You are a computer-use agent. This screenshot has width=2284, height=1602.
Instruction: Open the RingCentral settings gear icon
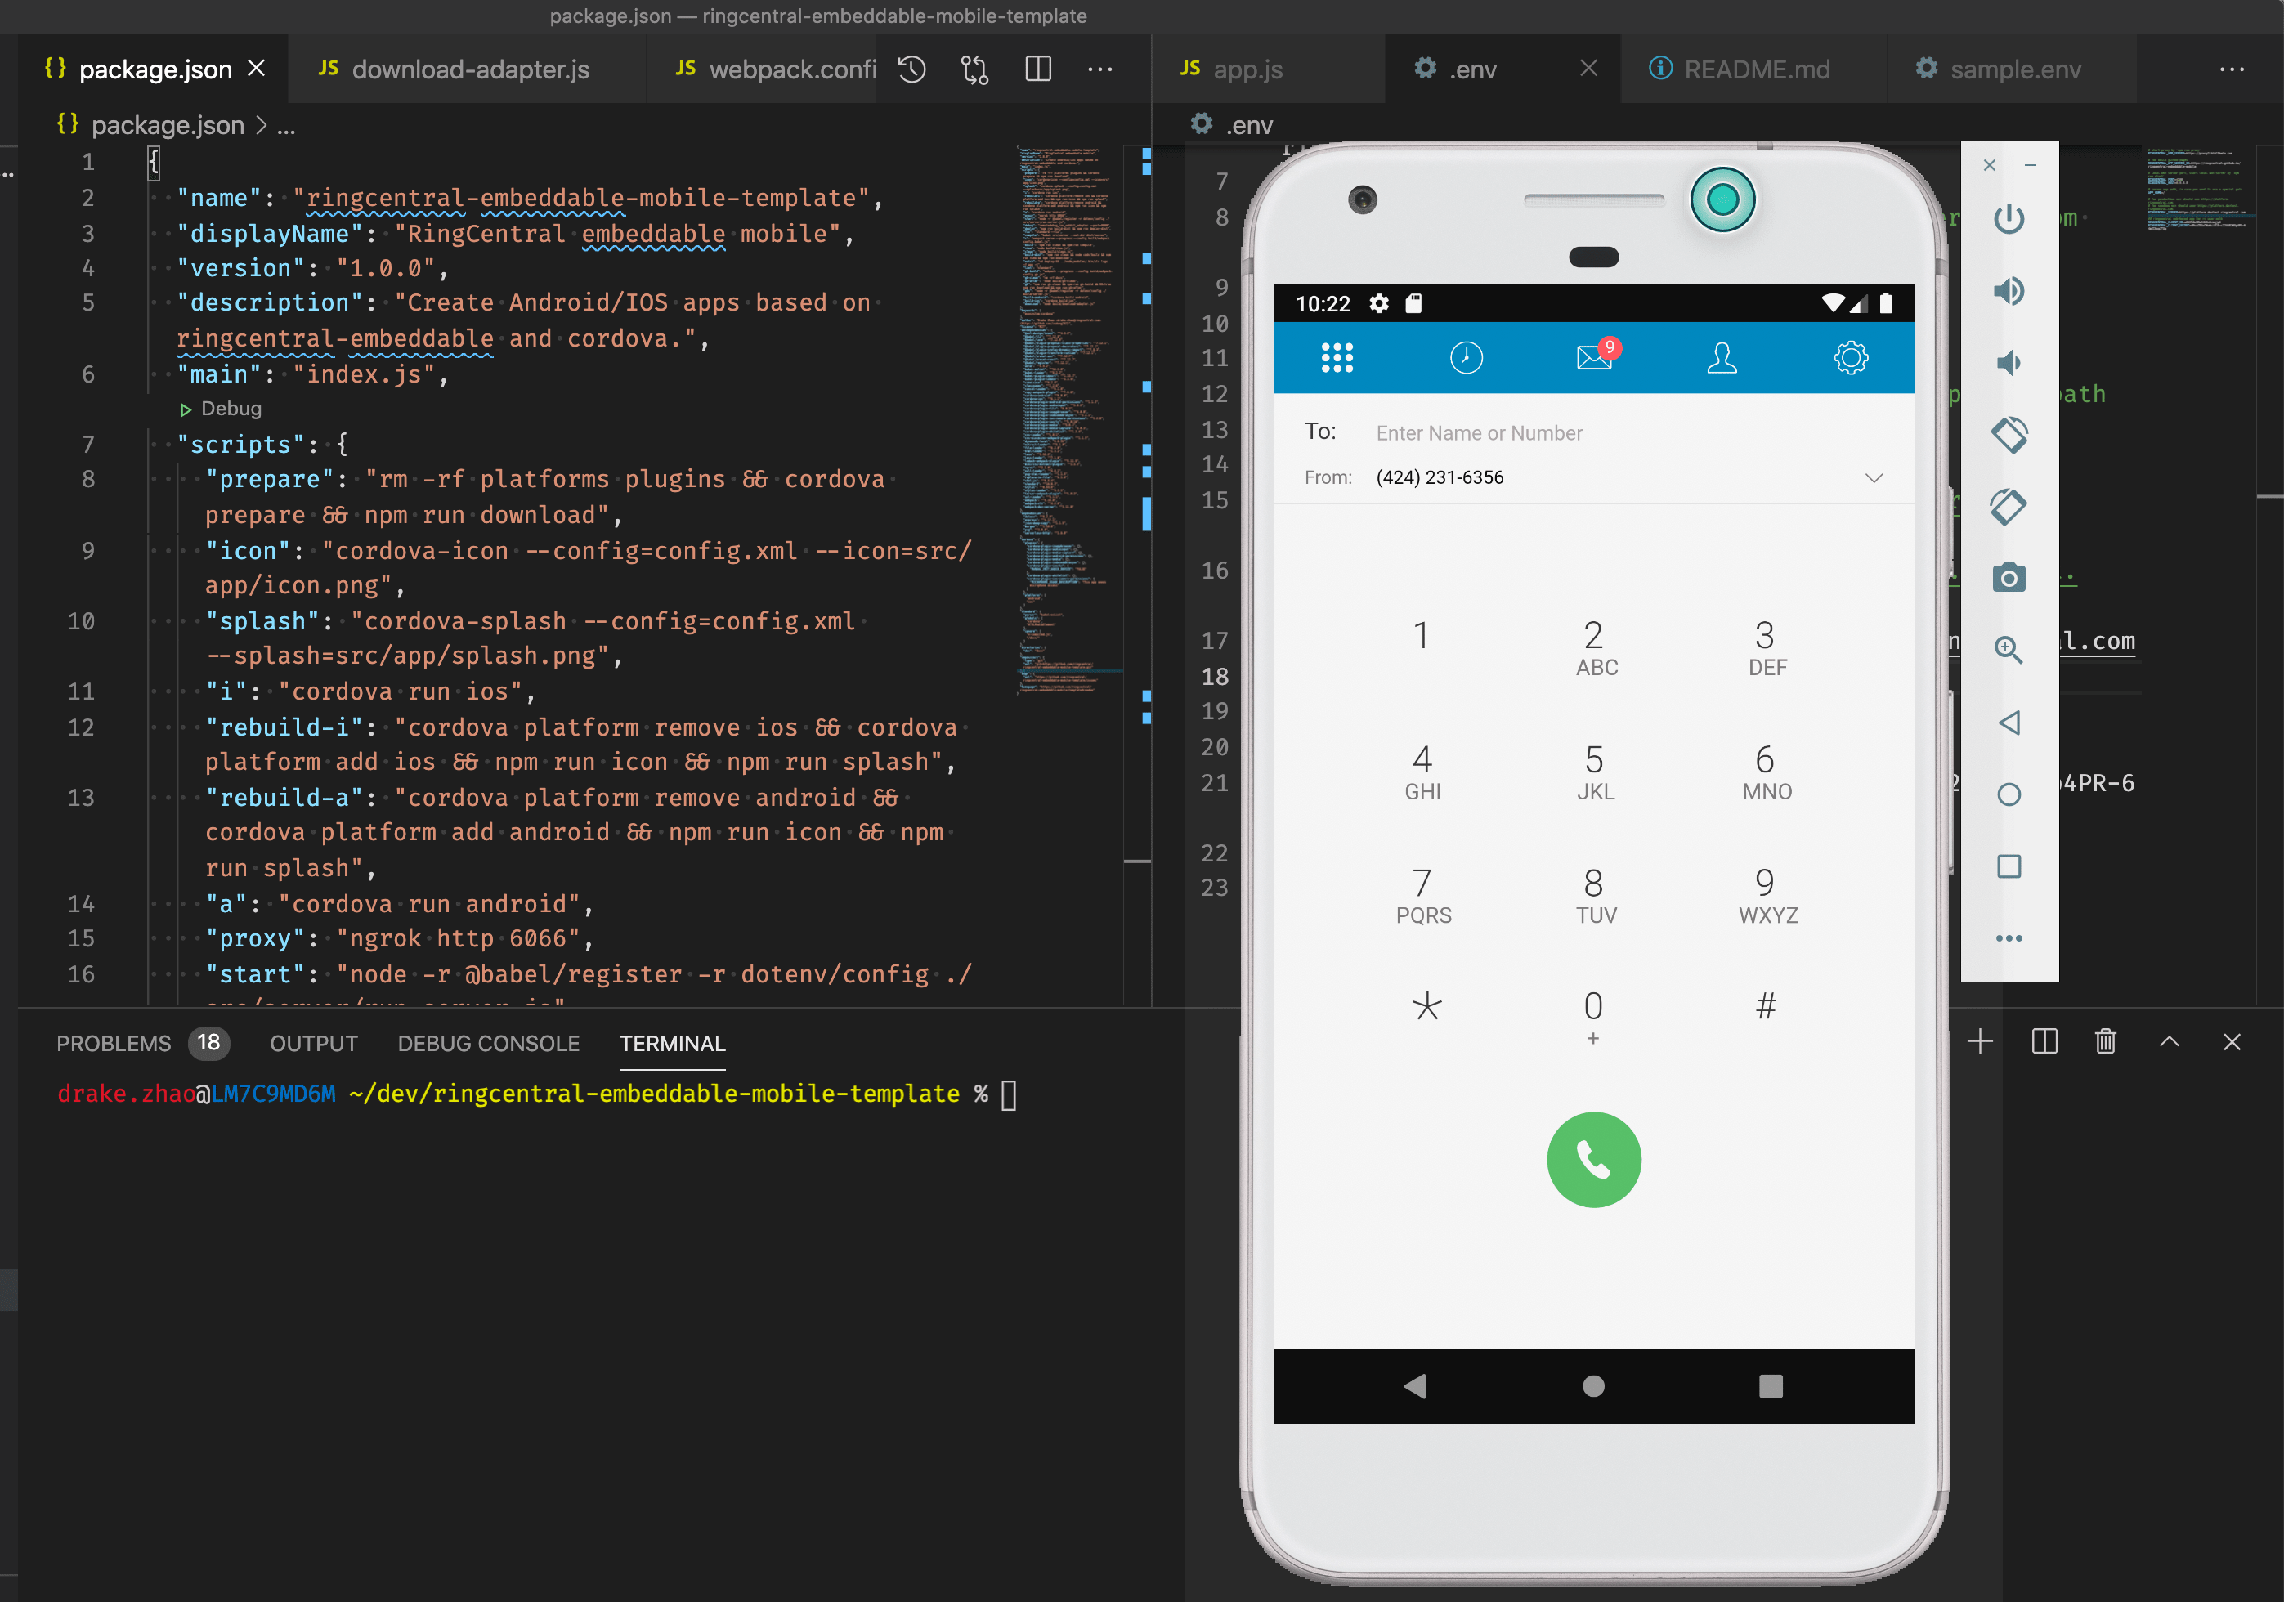pyautogui.click(x=1850, y=357)
